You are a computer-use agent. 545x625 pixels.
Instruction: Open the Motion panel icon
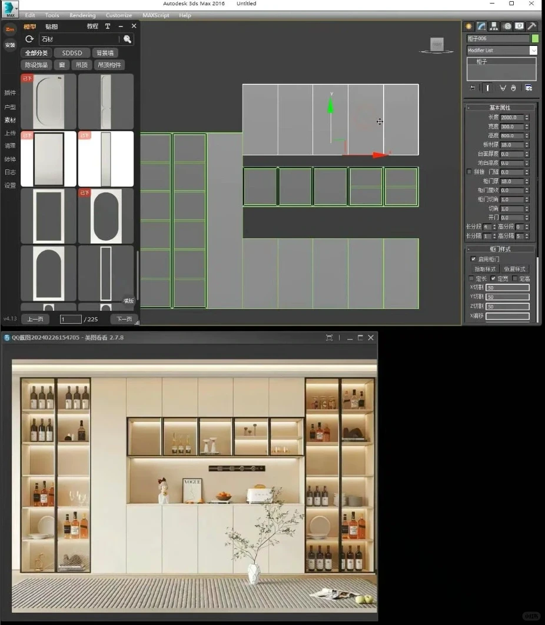click(x=506, y=26)
